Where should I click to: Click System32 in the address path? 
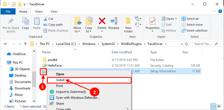point(108,44)
